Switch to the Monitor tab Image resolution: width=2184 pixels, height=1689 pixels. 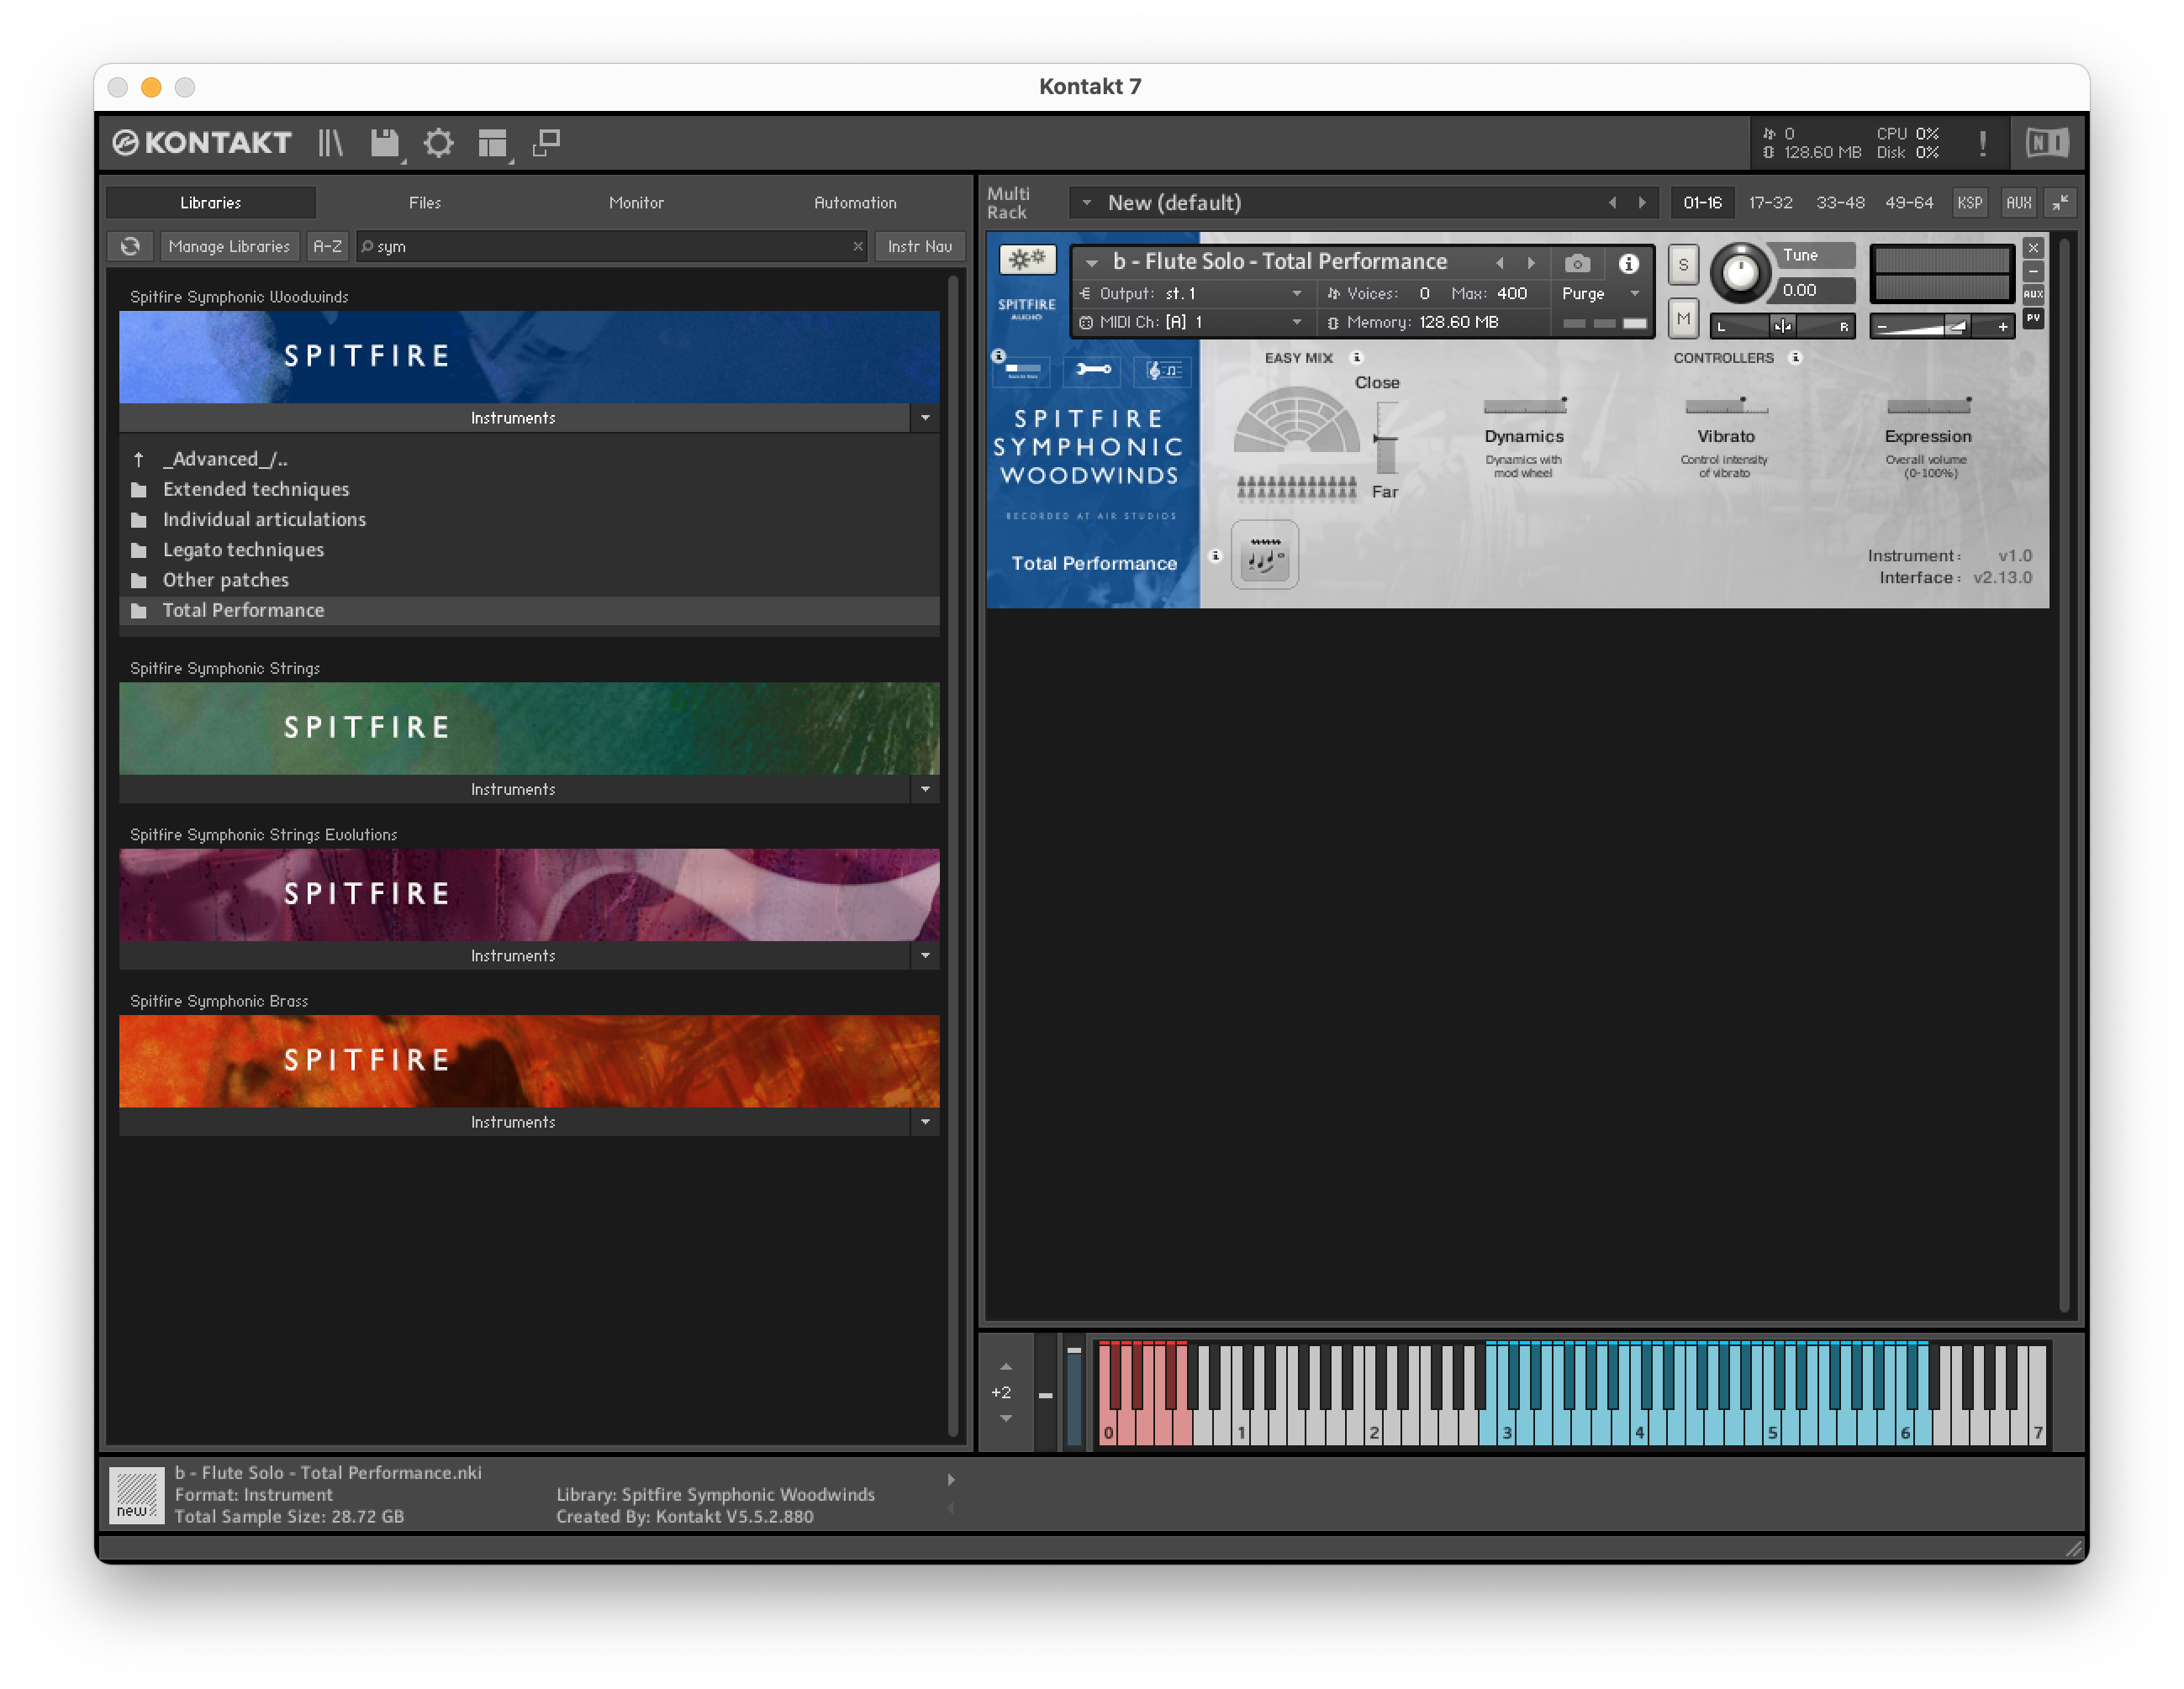[636, 203]
